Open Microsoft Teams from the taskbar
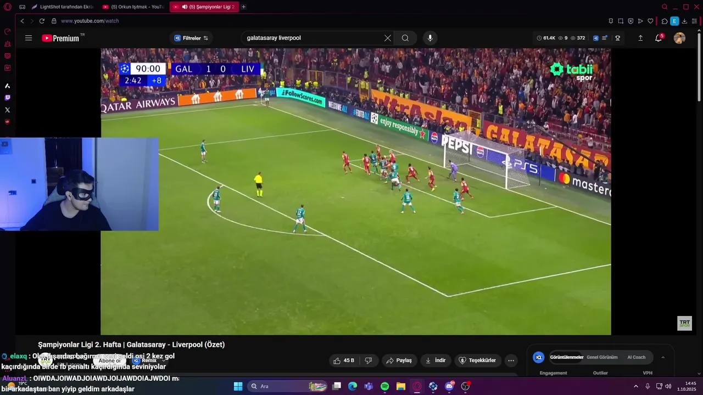 coord(369,386)
